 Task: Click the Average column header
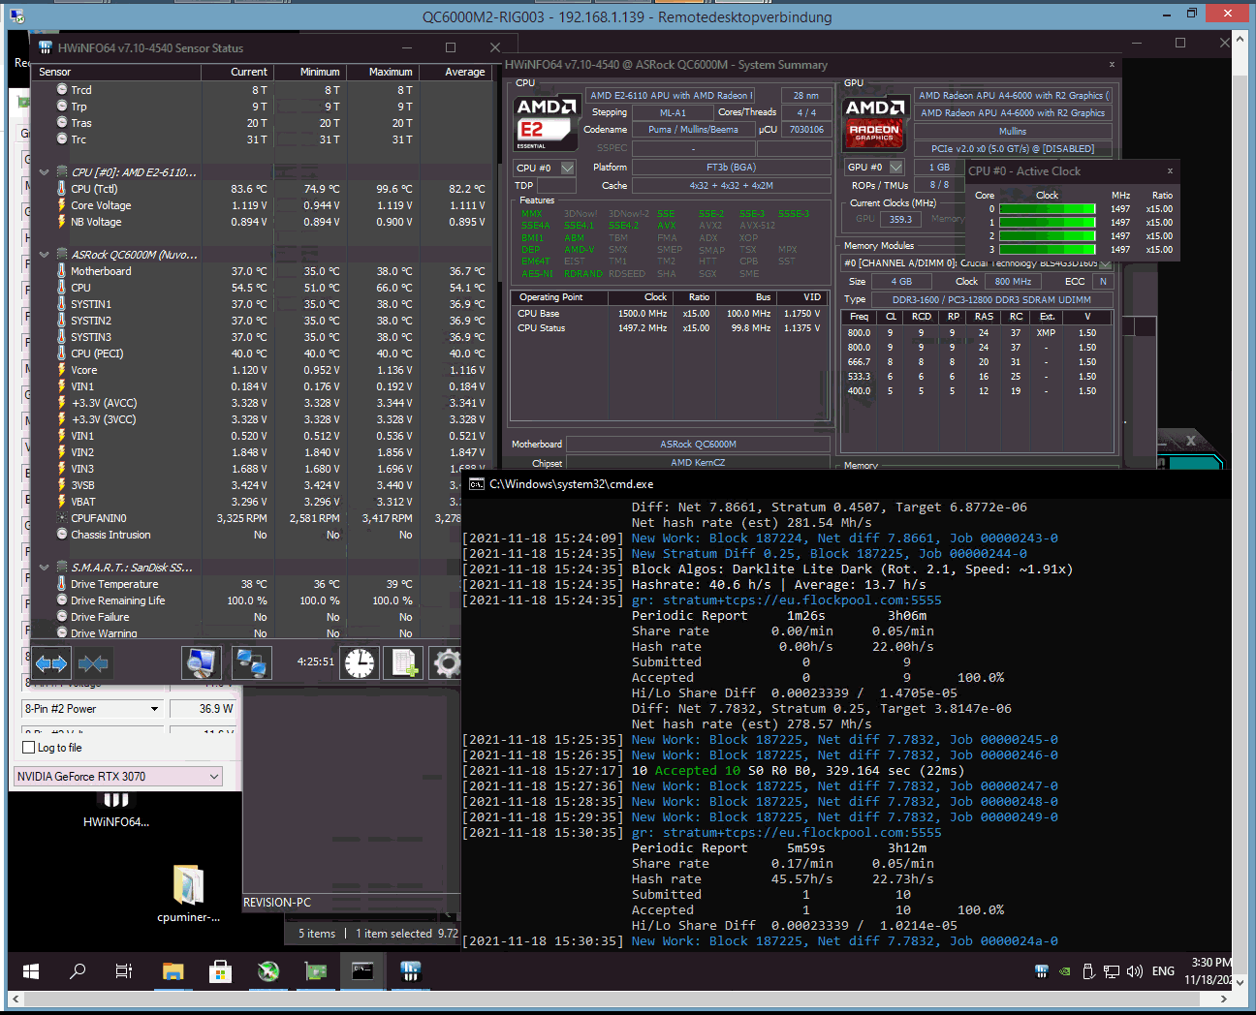pyautogui.click(x=455, y=72)
